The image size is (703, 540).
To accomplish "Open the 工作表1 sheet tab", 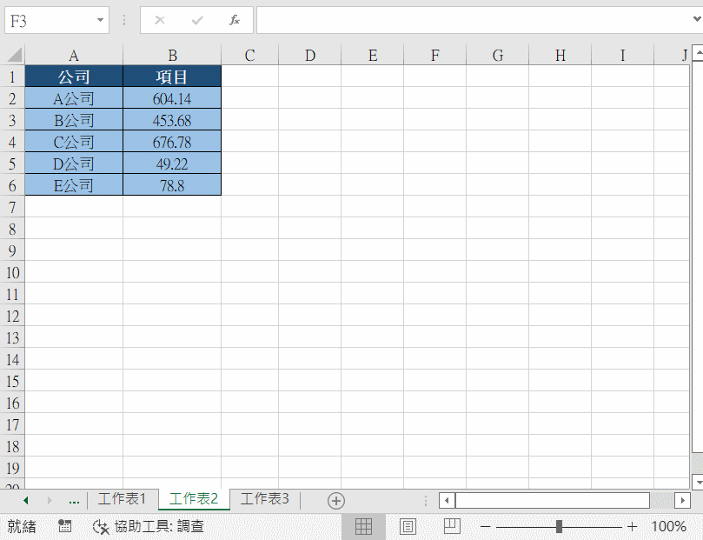I will (x=122, y=499).
